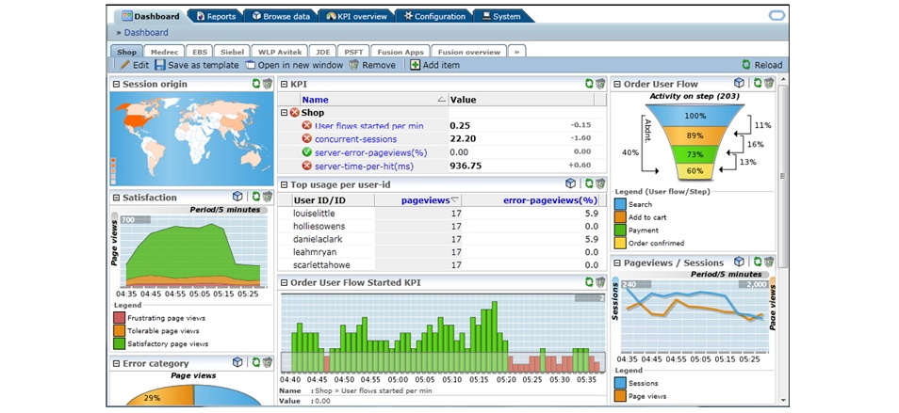
Task: Open the Top usage per user-id cube icon
Action: (570, 183)
